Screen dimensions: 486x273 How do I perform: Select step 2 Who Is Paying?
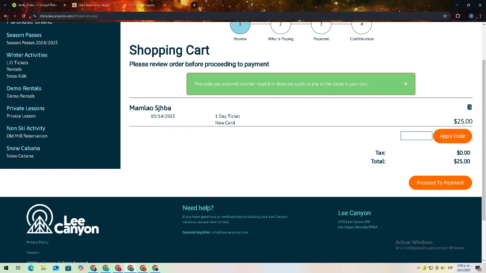[x=281, y=26]
